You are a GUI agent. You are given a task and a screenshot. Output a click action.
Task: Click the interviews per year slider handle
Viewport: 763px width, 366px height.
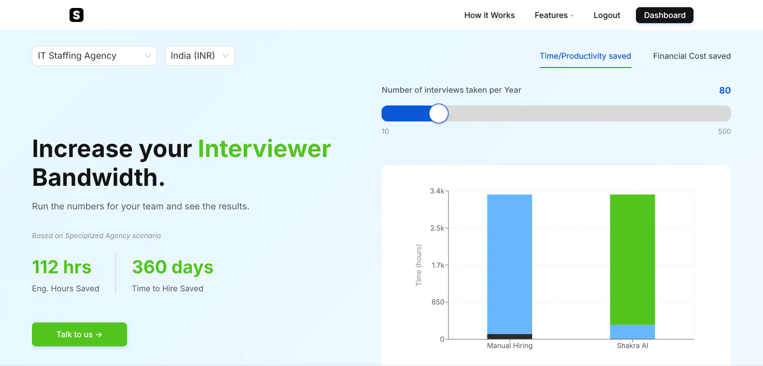(x=439, y=113)
